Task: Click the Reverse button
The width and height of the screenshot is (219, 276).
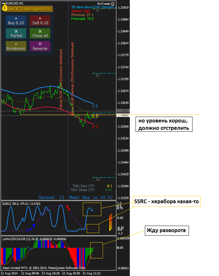Action: coord(40,46)
